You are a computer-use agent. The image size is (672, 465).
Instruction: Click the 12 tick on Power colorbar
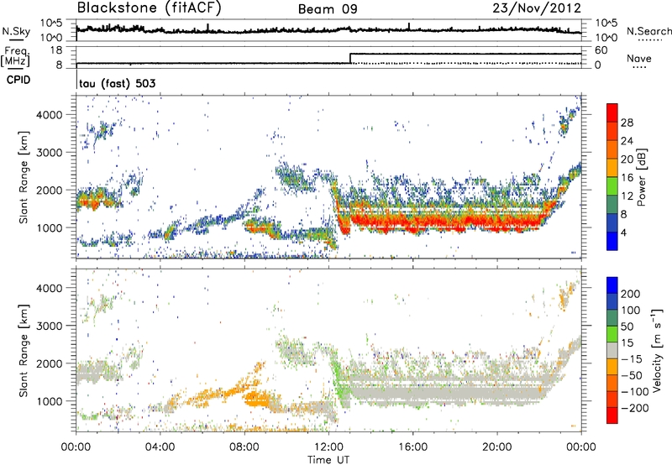click(x=627, y=196)
